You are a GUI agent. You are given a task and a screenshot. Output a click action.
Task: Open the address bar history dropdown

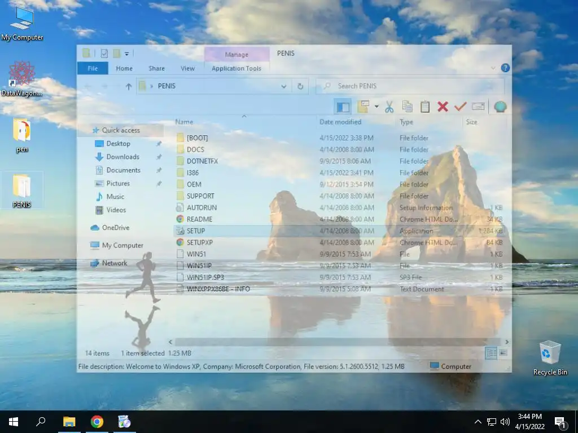pyautogui.click(x=283, y=86)
